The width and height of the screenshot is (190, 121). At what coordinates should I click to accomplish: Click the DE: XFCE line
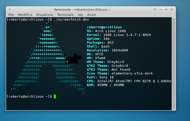coord(95,54)
